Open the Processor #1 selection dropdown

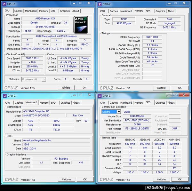34,79
